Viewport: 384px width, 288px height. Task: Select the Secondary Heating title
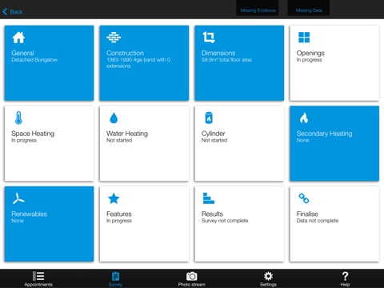pyautogui.click(x=324, y=134)
